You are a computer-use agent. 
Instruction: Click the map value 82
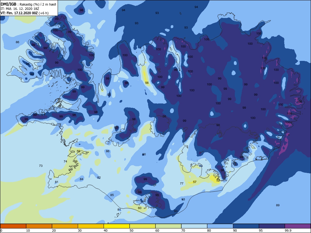99,177
